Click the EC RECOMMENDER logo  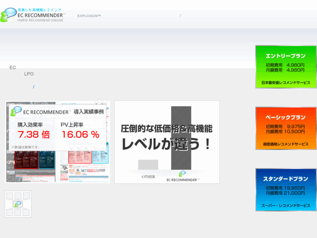[33, 15]
